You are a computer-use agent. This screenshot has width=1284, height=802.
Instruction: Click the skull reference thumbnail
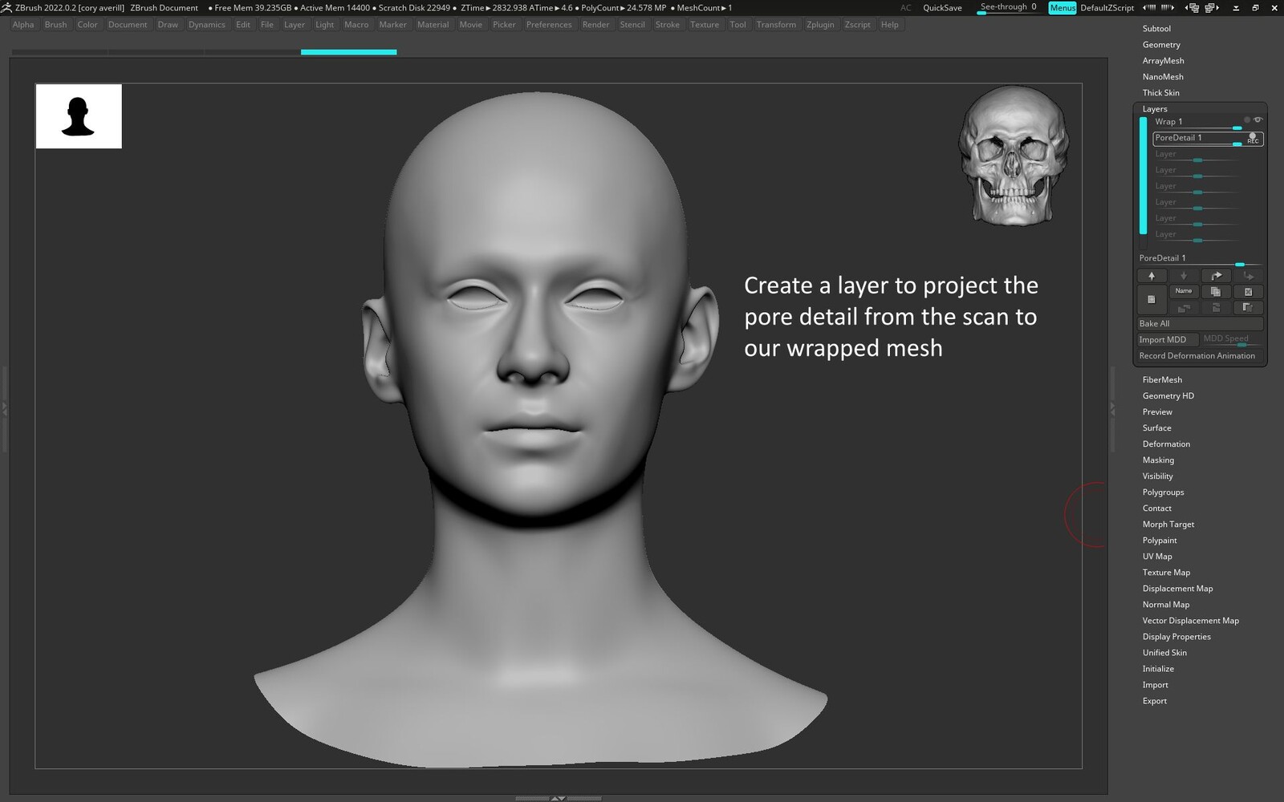pos(1013,156)
